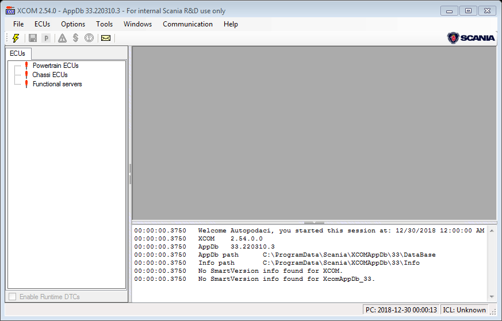Viewport: 502px width, 321px height.
Task: Click the ICL: Unknown status field
Action: pos(464,310)
